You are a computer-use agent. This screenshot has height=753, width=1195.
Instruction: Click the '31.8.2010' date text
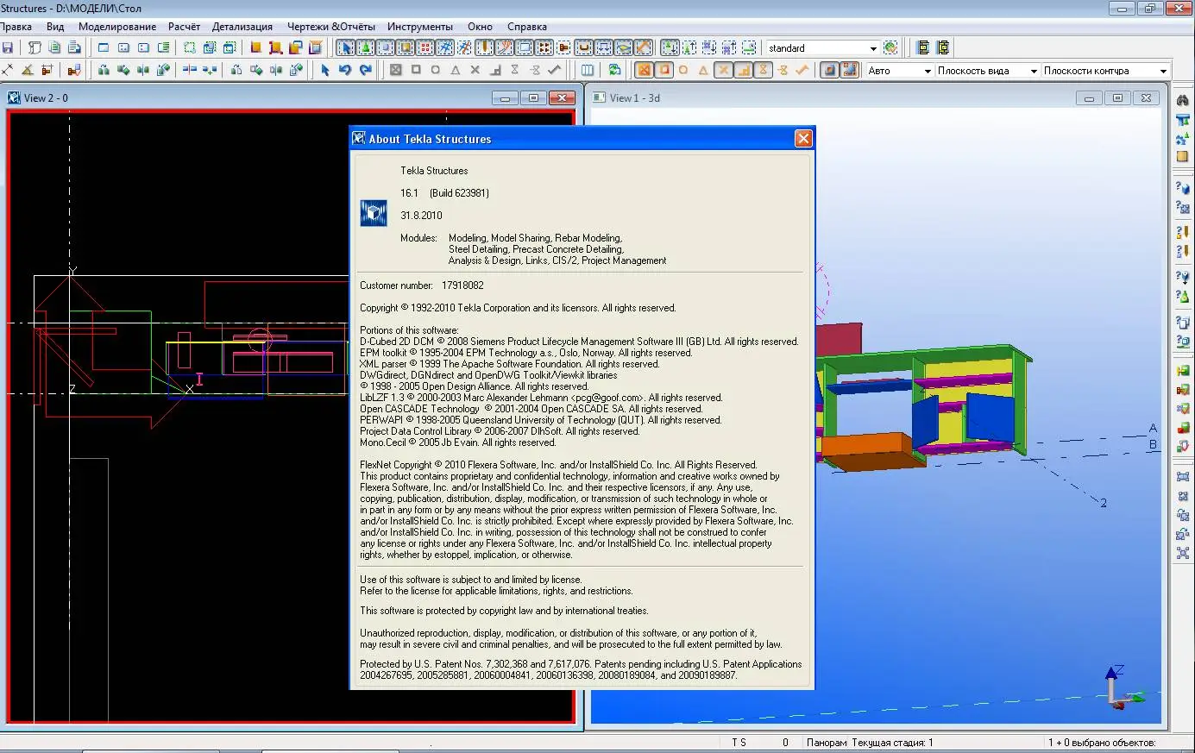click(x=421, y=216)
